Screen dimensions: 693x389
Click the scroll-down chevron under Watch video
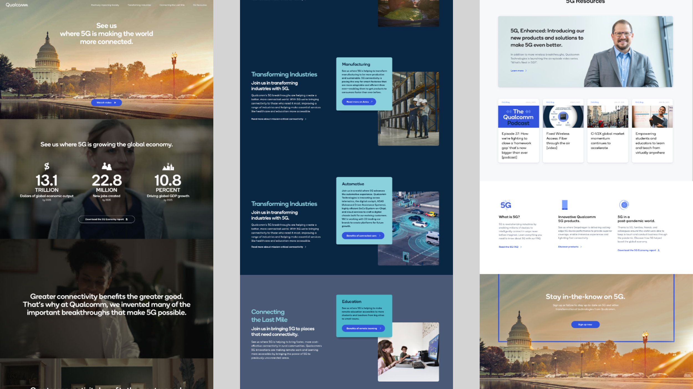point(106,113)
